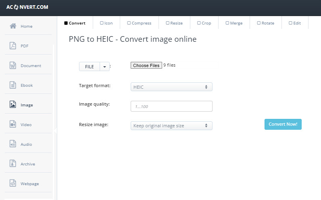The height and width of the screenshot is (200, 321).
Task: Open the Audio speaker icon
Action: coord(13,144)
